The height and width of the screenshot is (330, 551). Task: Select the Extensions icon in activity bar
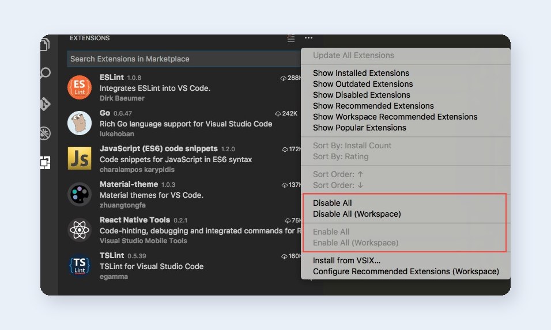(46, 162)
